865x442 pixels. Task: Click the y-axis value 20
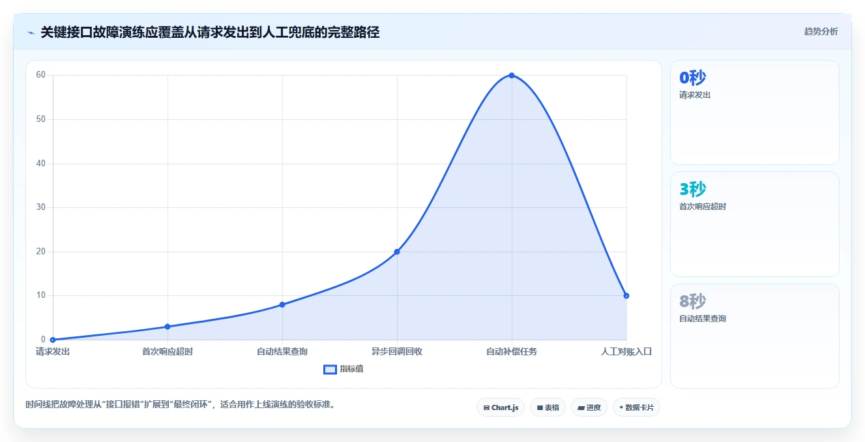click(40, 252)
